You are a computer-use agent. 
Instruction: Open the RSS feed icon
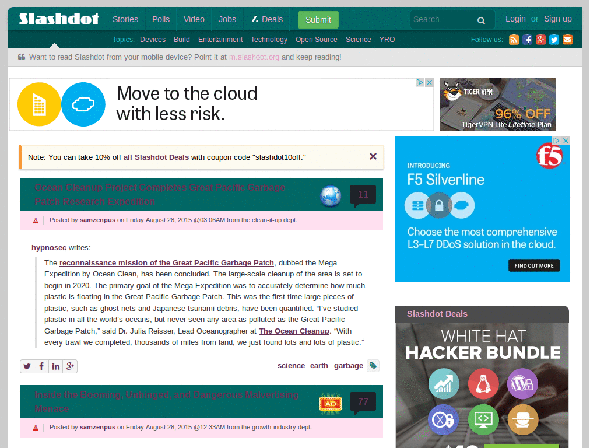[514, 40]
